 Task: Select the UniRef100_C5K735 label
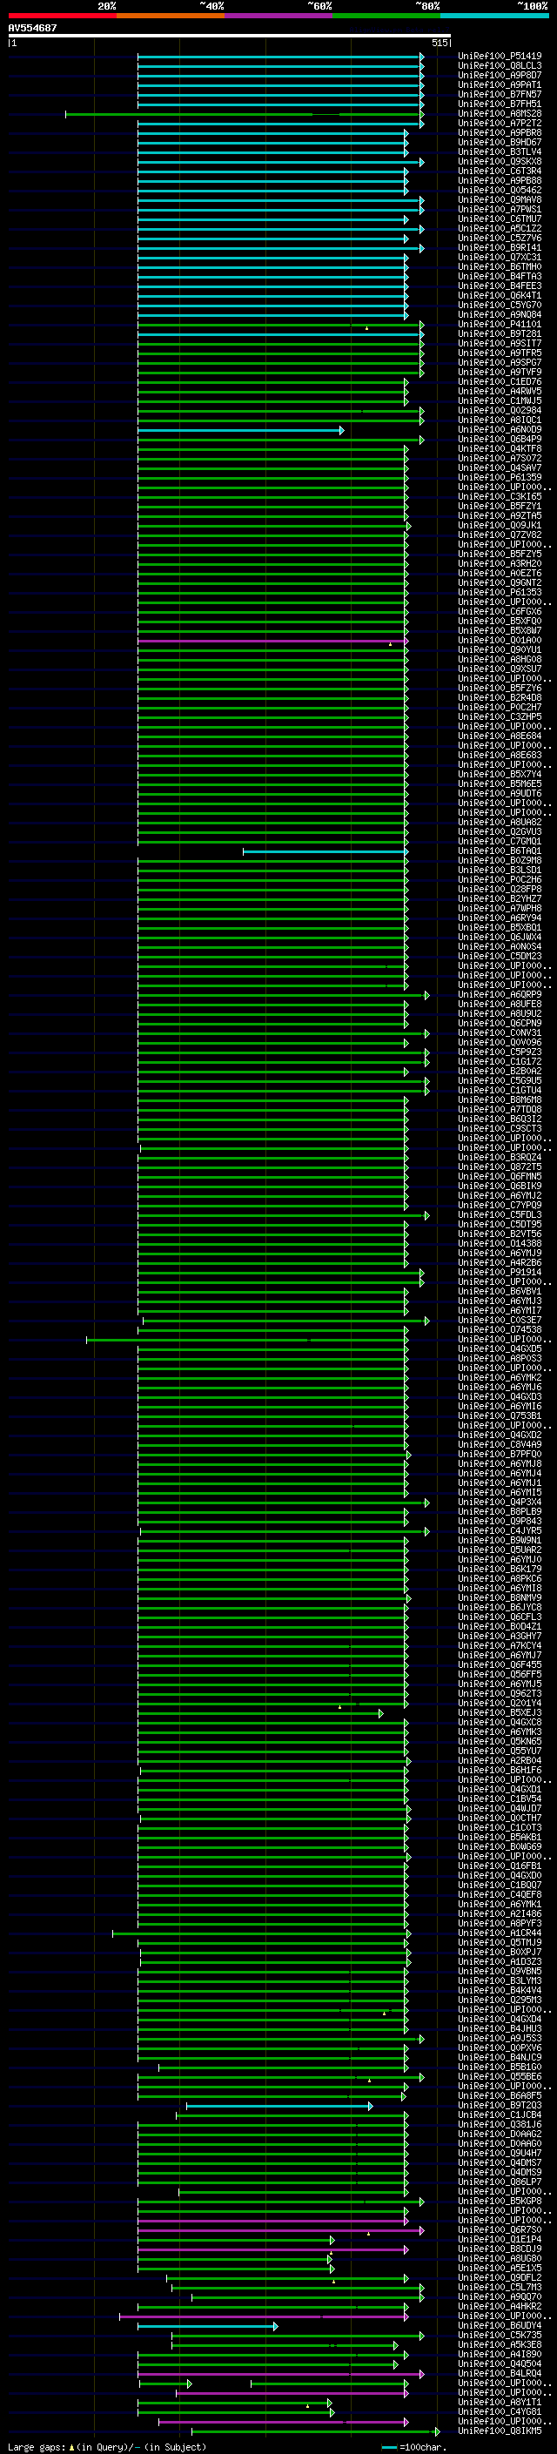[500, 2335]
